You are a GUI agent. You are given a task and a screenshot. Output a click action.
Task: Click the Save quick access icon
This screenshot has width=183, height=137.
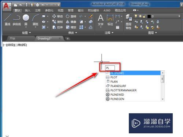pyautogui.click(x=26, y=5)
